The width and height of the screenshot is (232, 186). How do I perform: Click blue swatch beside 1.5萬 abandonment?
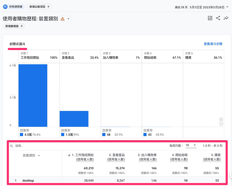(x=63, y=135)
